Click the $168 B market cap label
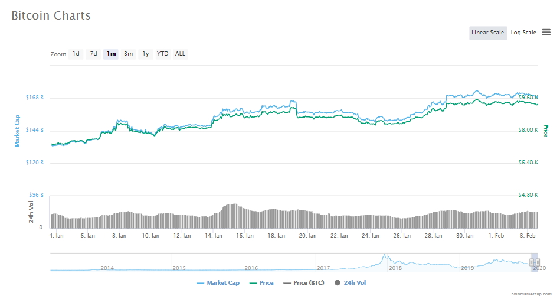This screenshot has width=560, height=302. click(35, 98)
